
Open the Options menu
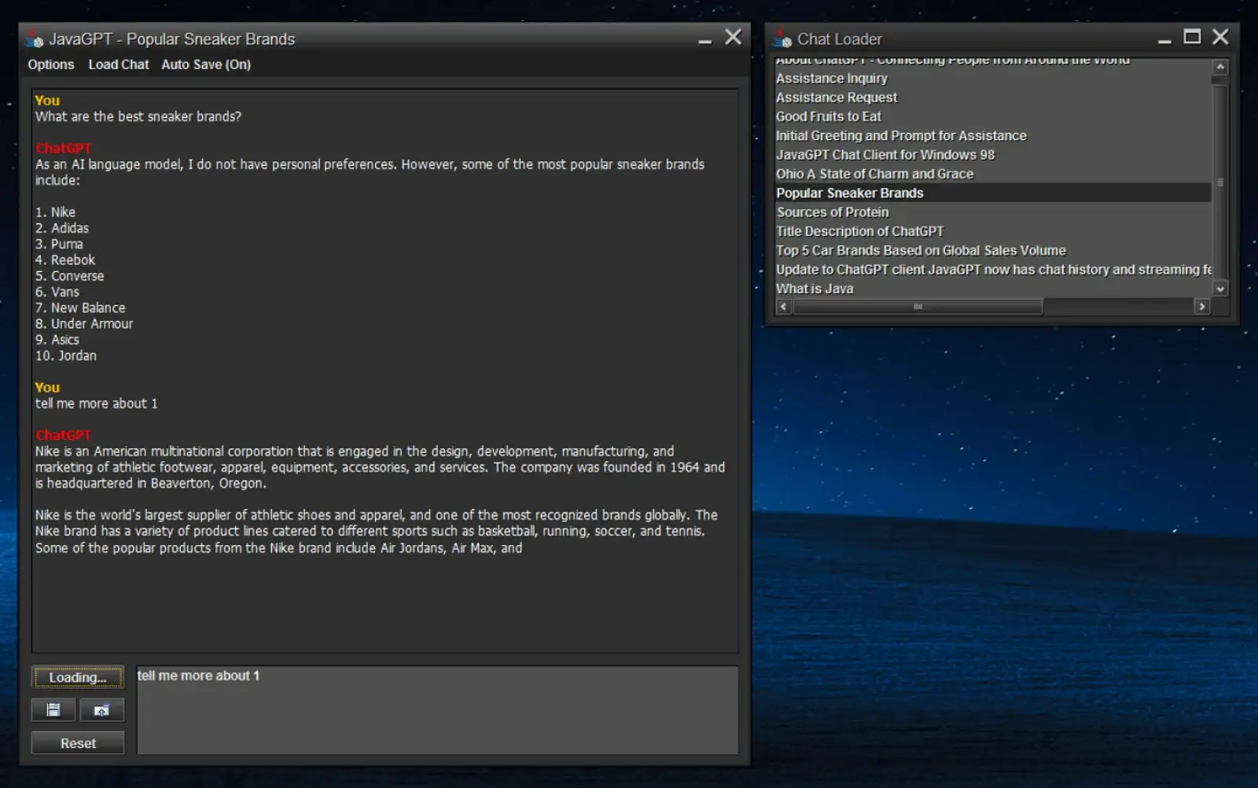[51, 64]
